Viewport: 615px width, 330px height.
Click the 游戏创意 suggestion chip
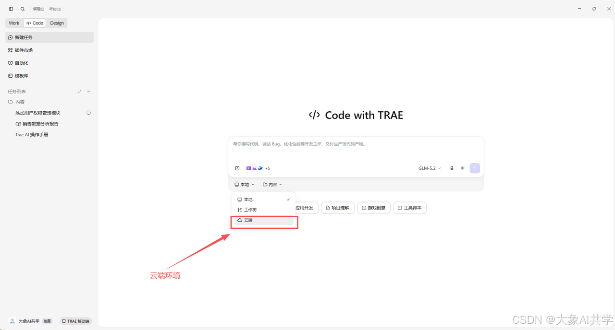click(374, 208)
